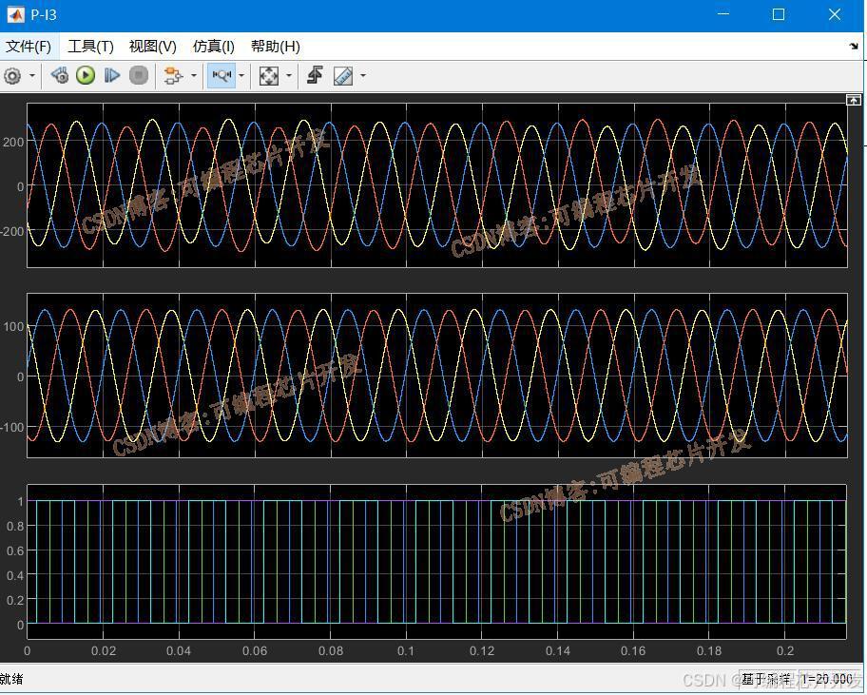867x695 pixels.
Task: Toggle the triggers panel icon
Action: click(316, 76)
